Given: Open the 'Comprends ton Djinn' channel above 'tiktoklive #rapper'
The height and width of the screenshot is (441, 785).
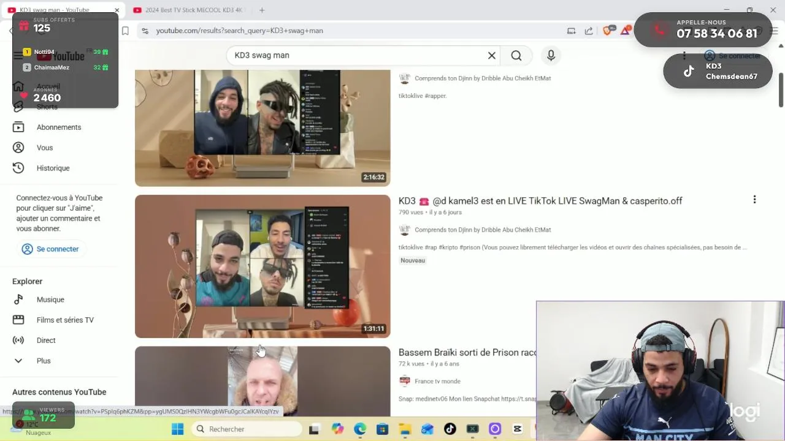Looking at the screenshot, I should (x=483, y=78).
